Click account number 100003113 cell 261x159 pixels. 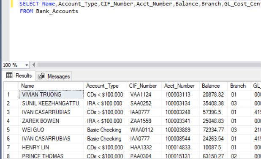180,94
